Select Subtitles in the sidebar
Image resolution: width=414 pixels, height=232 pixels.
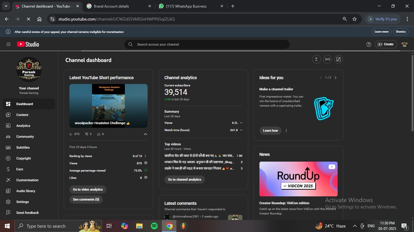tap(29, 147)
